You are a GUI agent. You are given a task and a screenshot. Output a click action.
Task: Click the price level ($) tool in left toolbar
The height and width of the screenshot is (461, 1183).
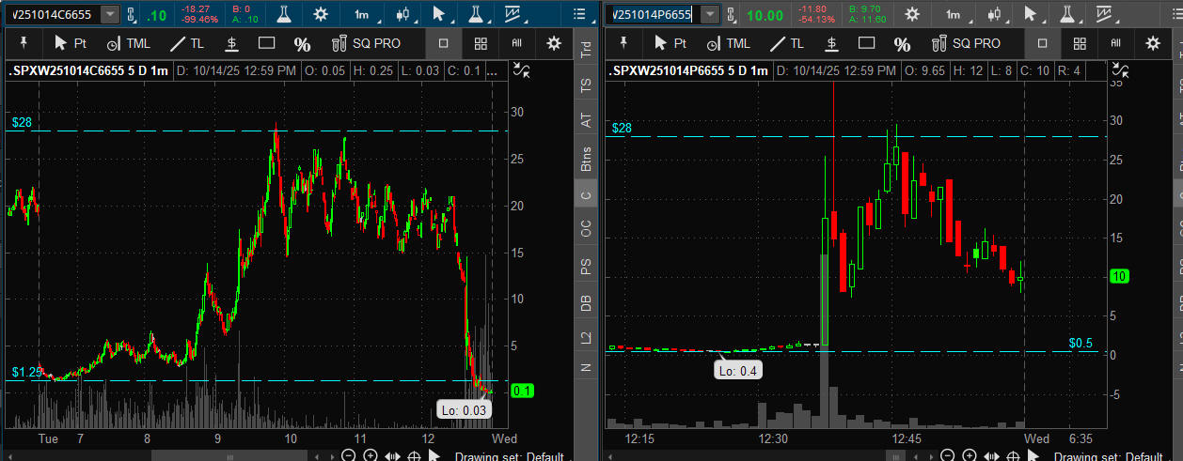[231, 43]
